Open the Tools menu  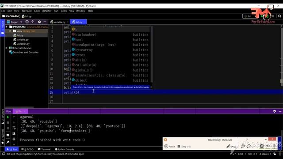tap(64, 11)
